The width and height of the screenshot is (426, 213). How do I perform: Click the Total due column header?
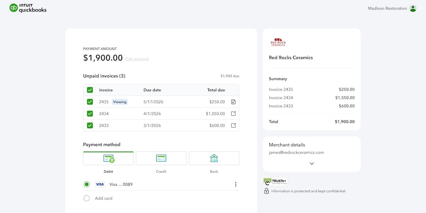(216, 90)
